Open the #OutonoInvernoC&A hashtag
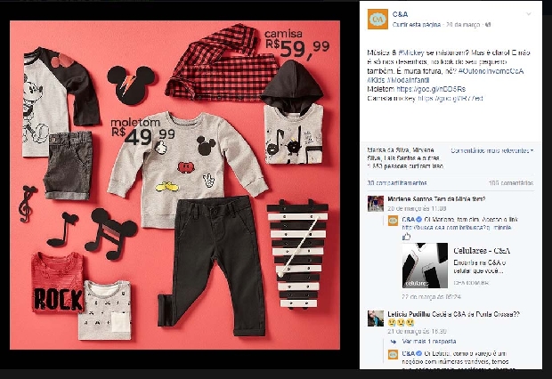This screenshot has height=379, width=552. (491, 71)
